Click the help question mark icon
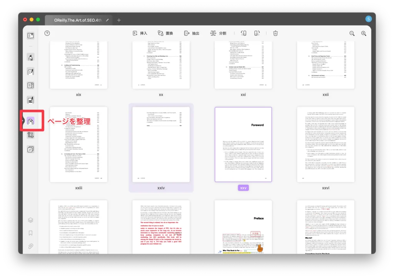Viewport: 394px width, 278px height. tap(47, 33)
